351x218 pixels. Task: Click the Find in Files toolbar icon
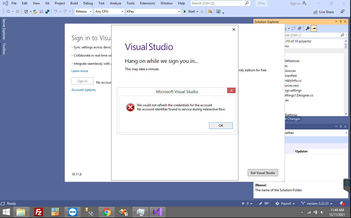pyautogui.click(x=210, y=11)
